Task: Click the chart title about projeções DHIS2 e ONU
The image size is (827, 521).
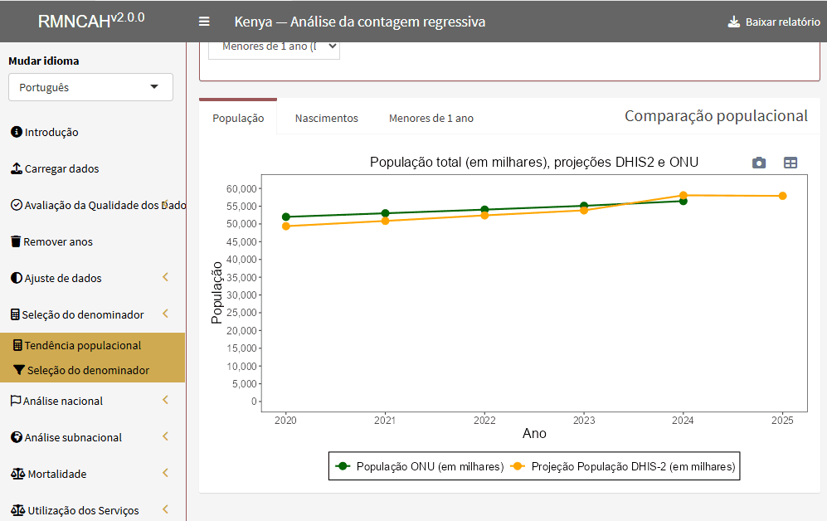Action: pyautogui.click(x=533, y=162)
